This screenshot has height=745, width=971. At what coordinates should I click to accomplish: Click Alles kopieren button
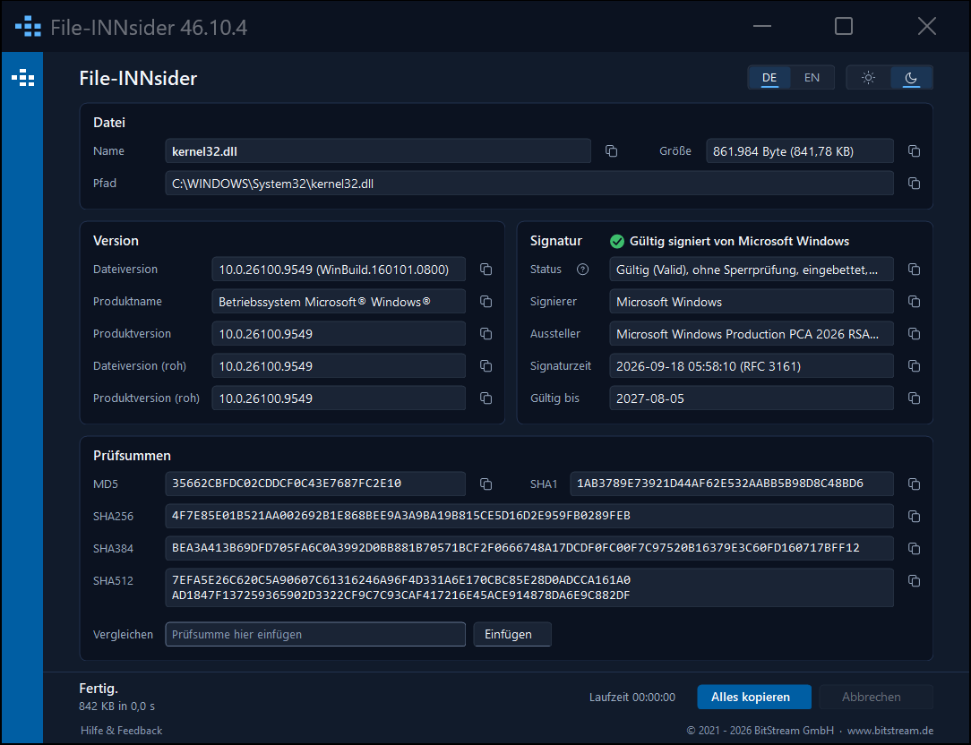click(754, 698)
